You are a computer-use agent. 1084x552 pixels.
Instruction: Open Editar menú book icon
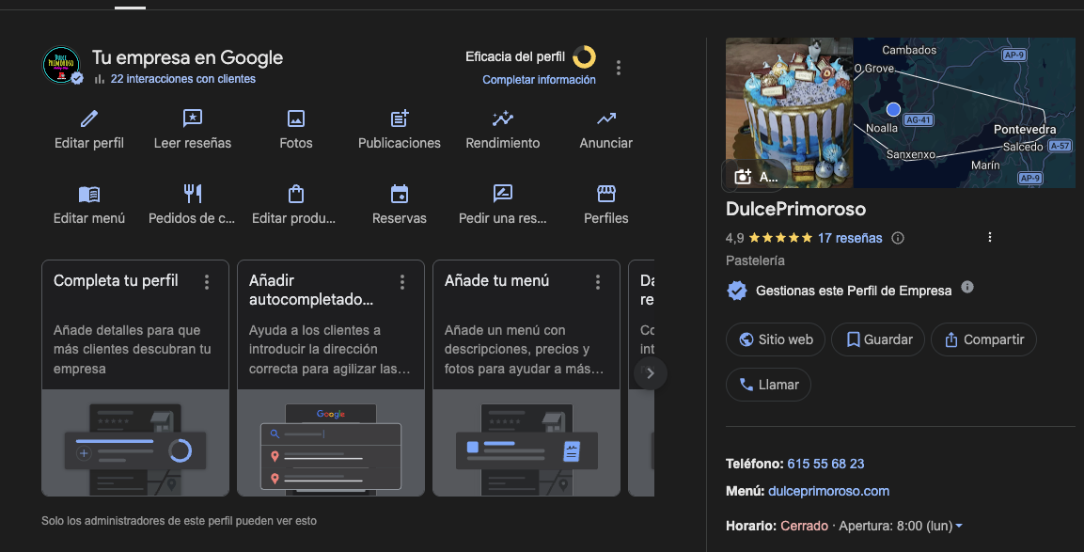(x=89, y=194)
